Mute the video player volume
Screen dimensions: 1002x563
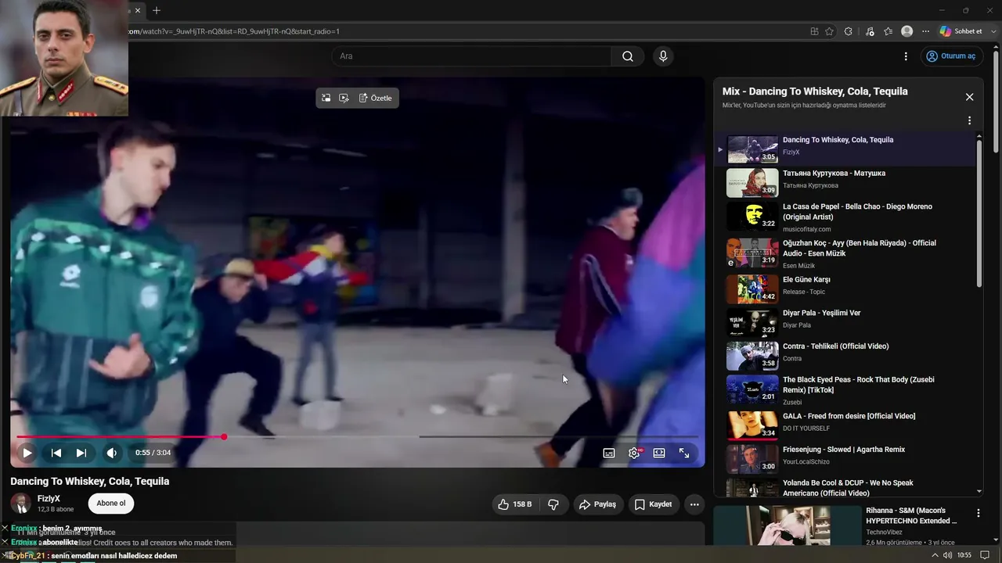coord(112,453)
